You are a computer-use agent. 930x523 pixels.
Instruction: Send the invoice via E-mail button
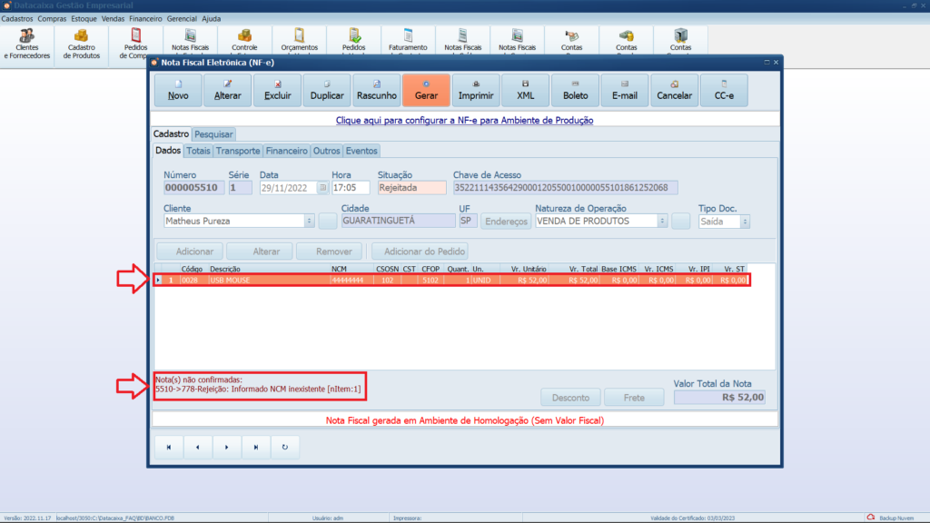coord(625,91)
